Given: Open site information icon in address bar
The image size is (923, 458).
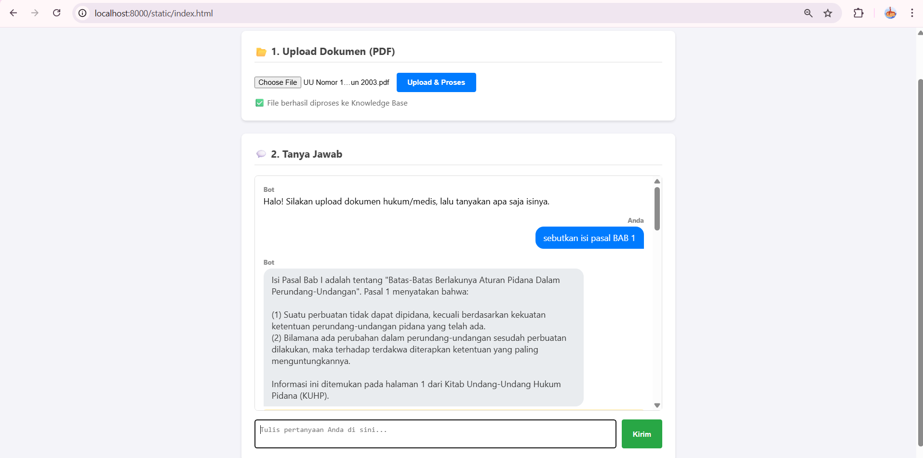Looking at the screenshot, I should click(82, 13).
